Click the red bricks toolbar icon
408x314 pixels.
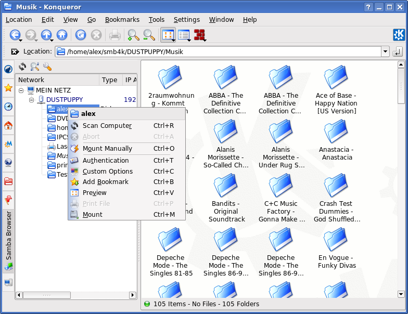[199, 35]
